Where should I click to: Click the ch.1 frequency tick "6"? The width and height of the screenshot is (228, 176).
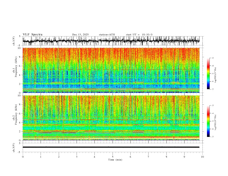pyautogui.click(x=20, y=66)
